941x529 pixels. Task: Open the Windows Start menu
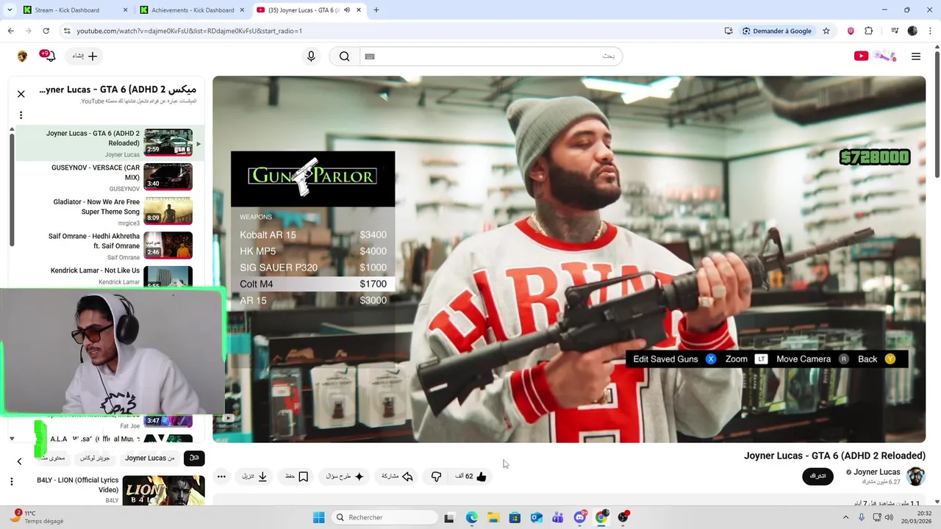click(x=318, y=517)
